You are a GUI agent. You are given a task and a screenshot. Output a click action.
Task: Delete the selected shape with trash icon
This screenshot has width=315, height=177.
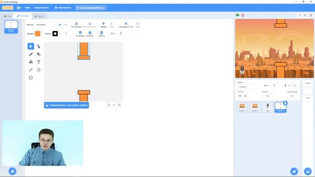pos(102,33)
